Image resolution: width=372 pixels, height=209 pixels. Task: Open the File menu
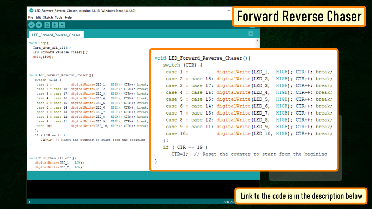30,18
